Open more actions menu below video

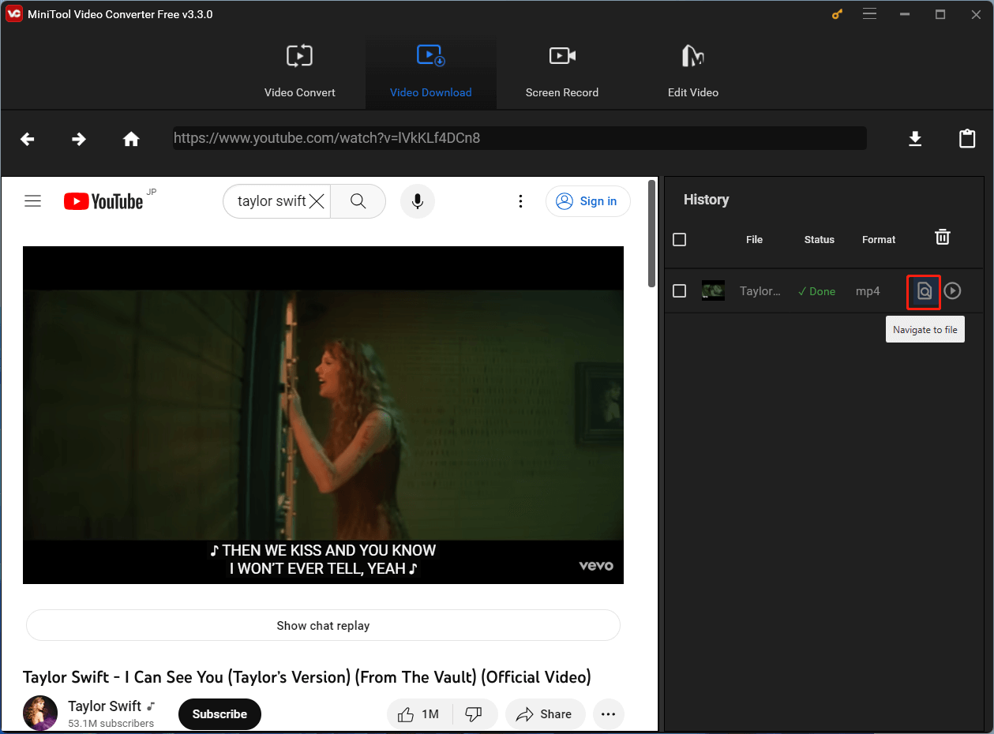[608, 714]
